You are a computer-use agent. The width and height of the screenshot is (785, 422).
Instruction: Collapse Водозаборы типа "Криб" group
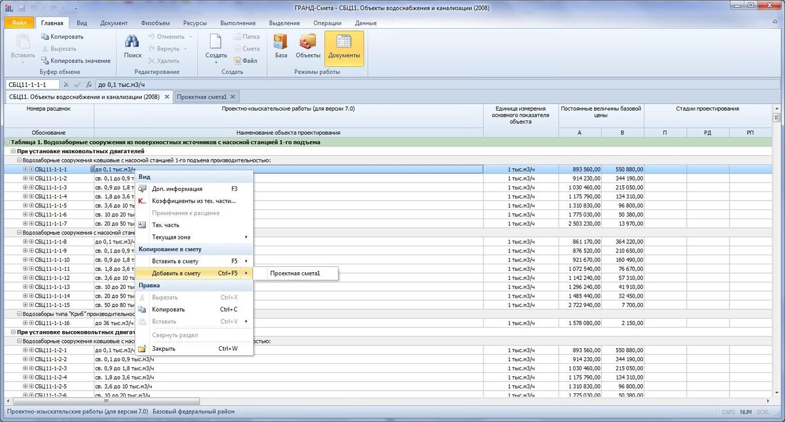pyautogui.click(x=19, y=314)
